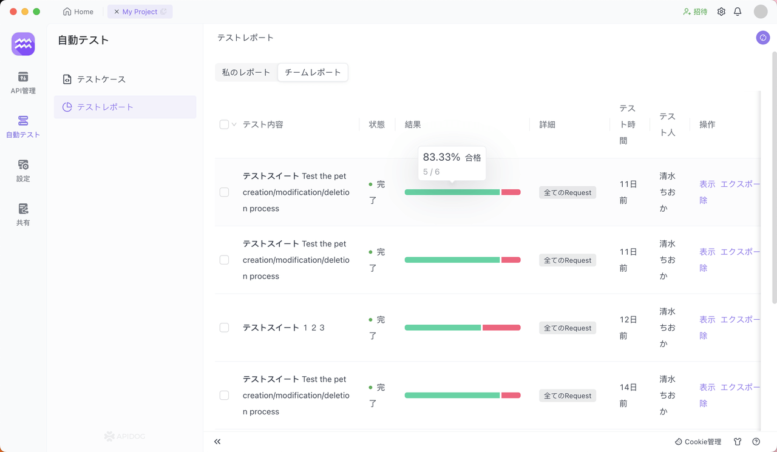The width and height of the screenshot is (777, 452).
Task: Check the first report row dated 11日前
Action: tap(224, 192)
